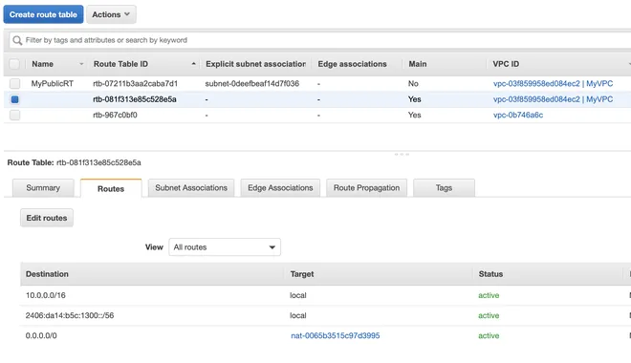Open the Actions dropdown menu

point(111,14)
